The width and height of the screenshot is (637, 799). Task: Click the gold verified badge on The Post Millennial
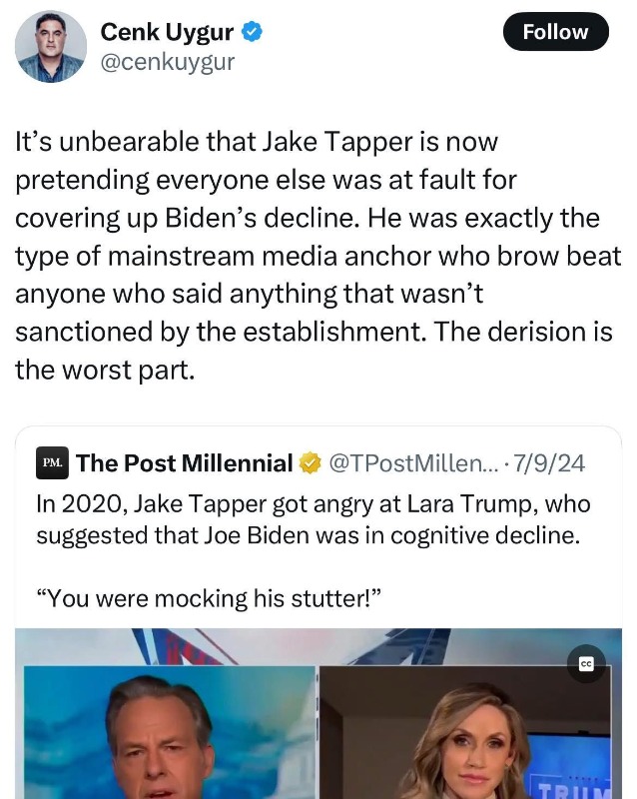[x=311, y=462]
